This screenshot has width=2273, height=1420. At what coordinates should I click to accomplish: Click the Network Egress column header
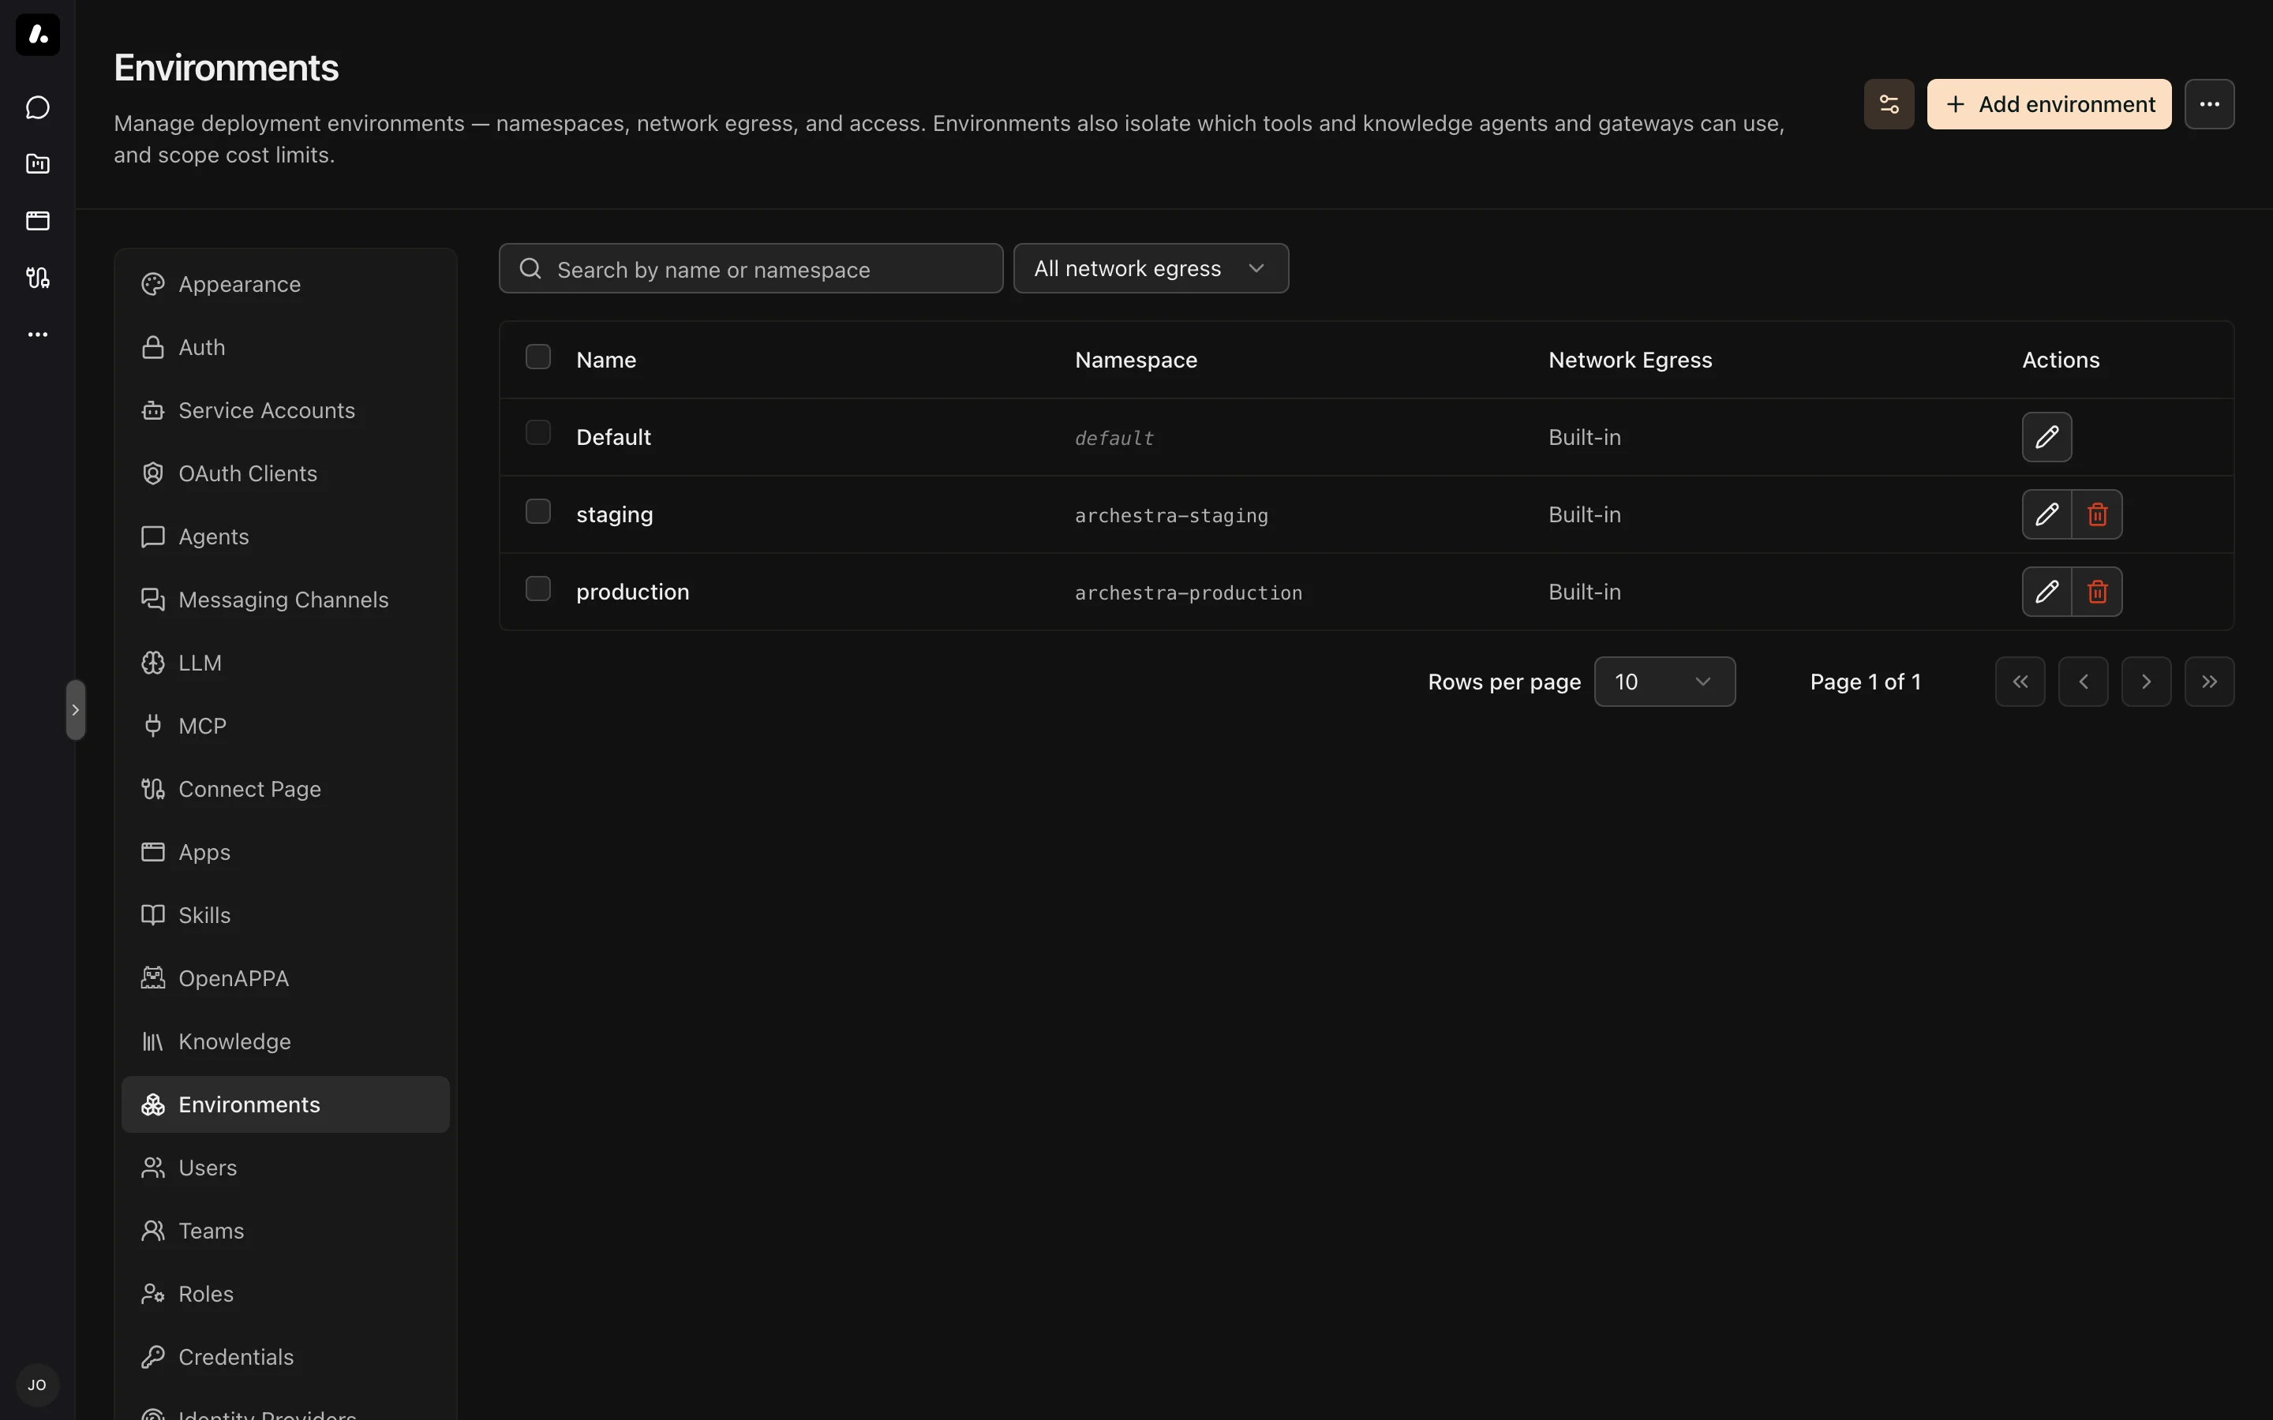pyautogui.click(x=1630, y=360)
